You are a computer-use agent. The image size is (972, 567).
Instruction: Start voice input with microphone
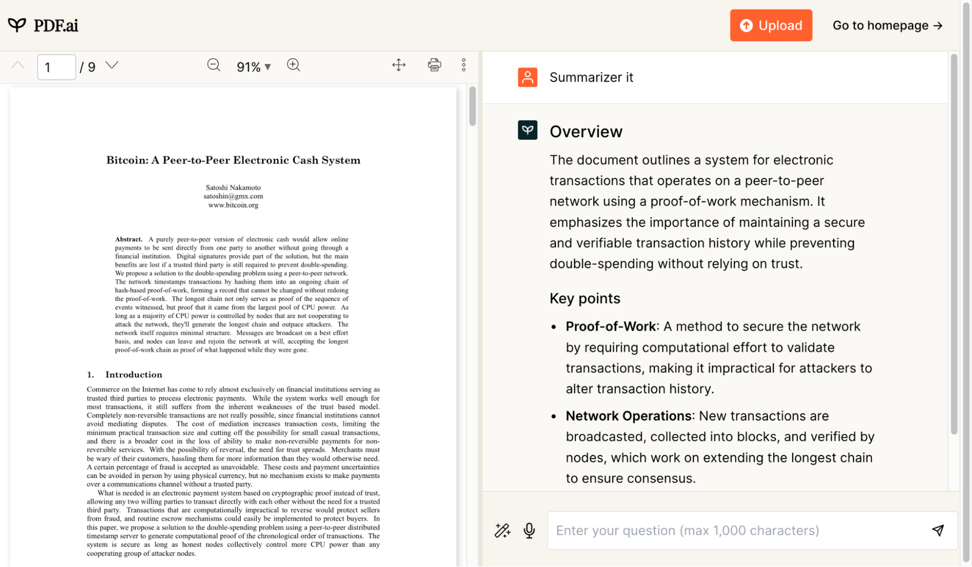point(529,530)
